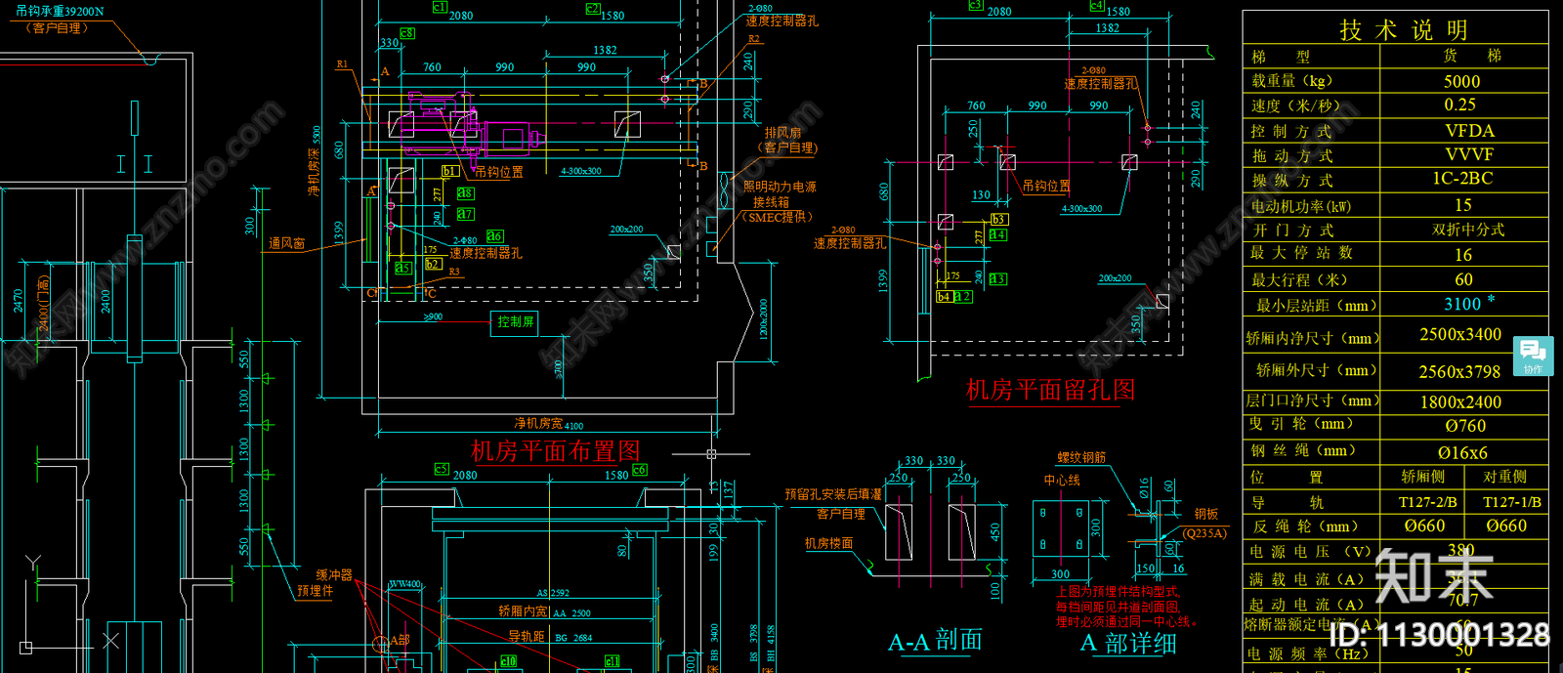Image resolution: width=1563 pixels, height=673 pixels.
Task: Select the 预留孔安装后填灌 note
Action: 833,495
